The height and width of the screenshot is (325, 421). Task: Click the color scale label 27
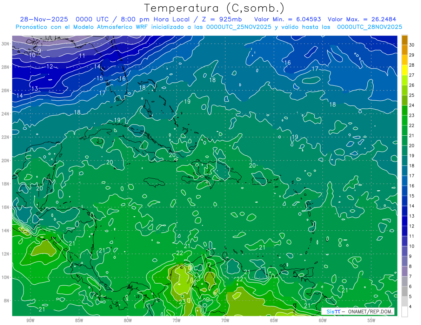412,75
